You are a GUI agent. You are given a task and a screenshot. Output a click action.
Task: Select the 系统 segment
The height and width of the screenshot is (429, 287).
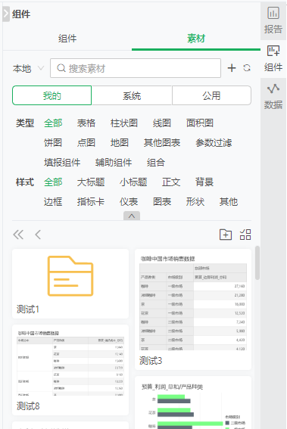[x=132, y=95]
